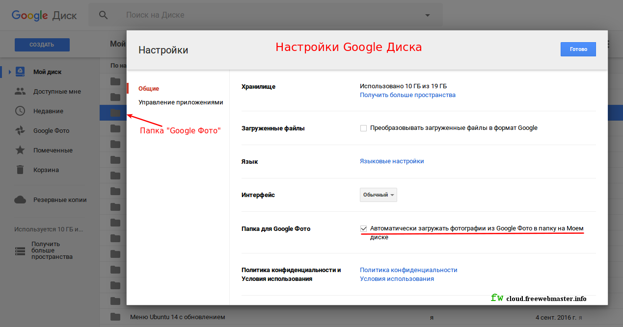
Task: Open Условия использования link
Action: 397,279
